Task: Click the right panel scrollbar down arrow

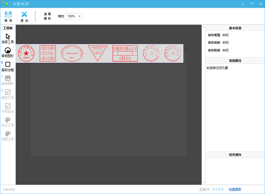Action: 204,182
